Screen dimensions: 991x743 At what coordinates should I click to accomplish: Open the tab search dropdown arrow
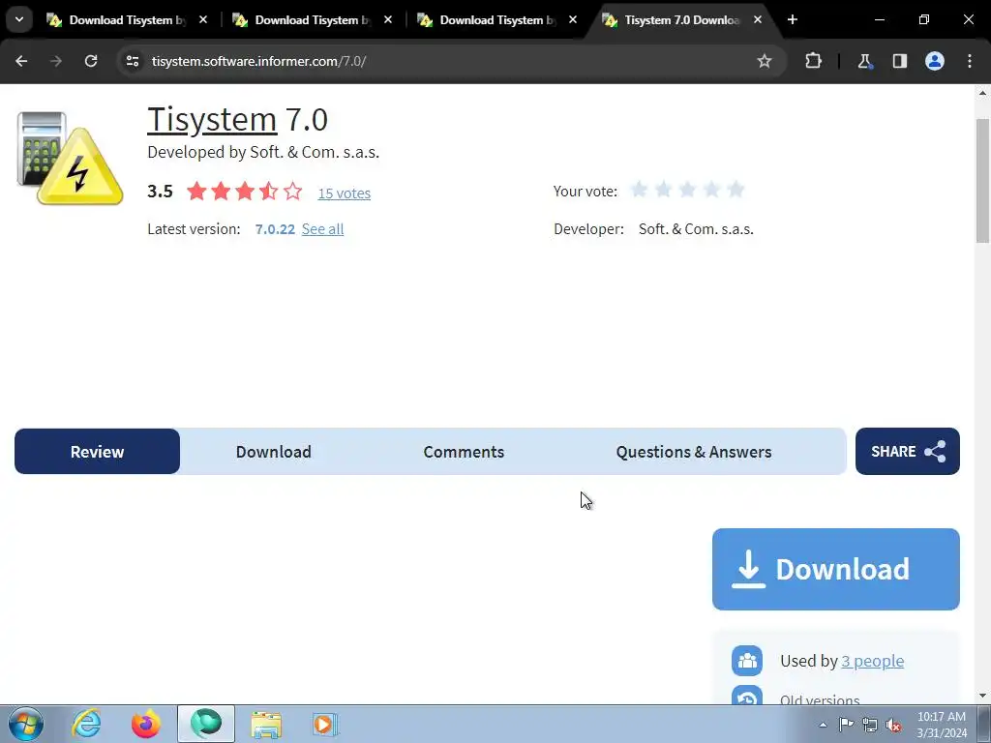coord(19,19)
